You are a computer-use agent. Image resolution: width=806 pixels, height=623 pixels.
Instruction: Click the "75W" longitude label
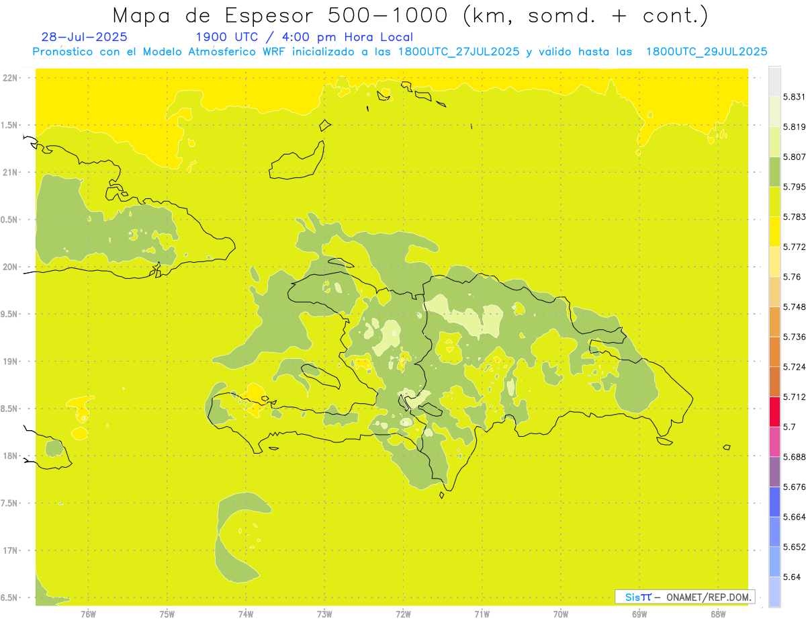click(167, 615)
